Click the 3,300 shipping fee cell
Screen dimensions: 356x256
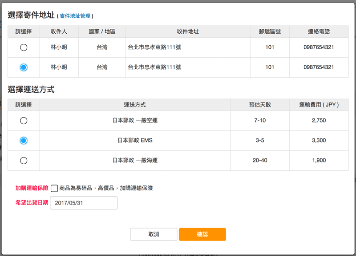click(x=319, y=141)
